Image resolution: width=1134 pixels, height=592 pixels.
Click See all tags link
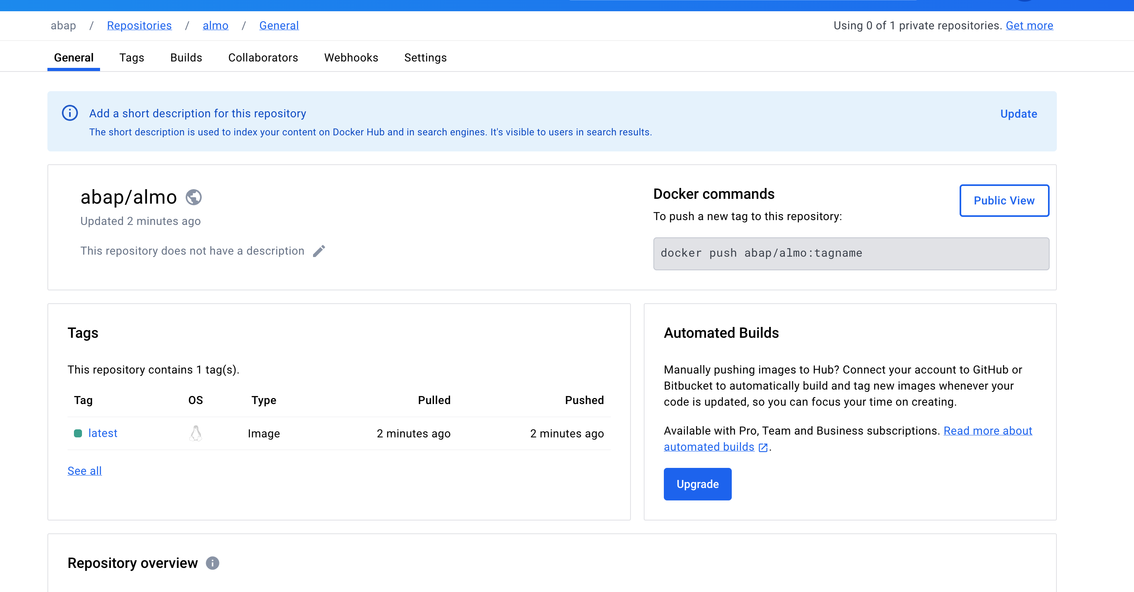coord(84,471)
